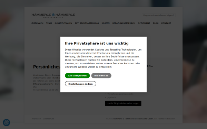
Task: Open the fingerprint privacy settings icon
Action: [7, 122]
